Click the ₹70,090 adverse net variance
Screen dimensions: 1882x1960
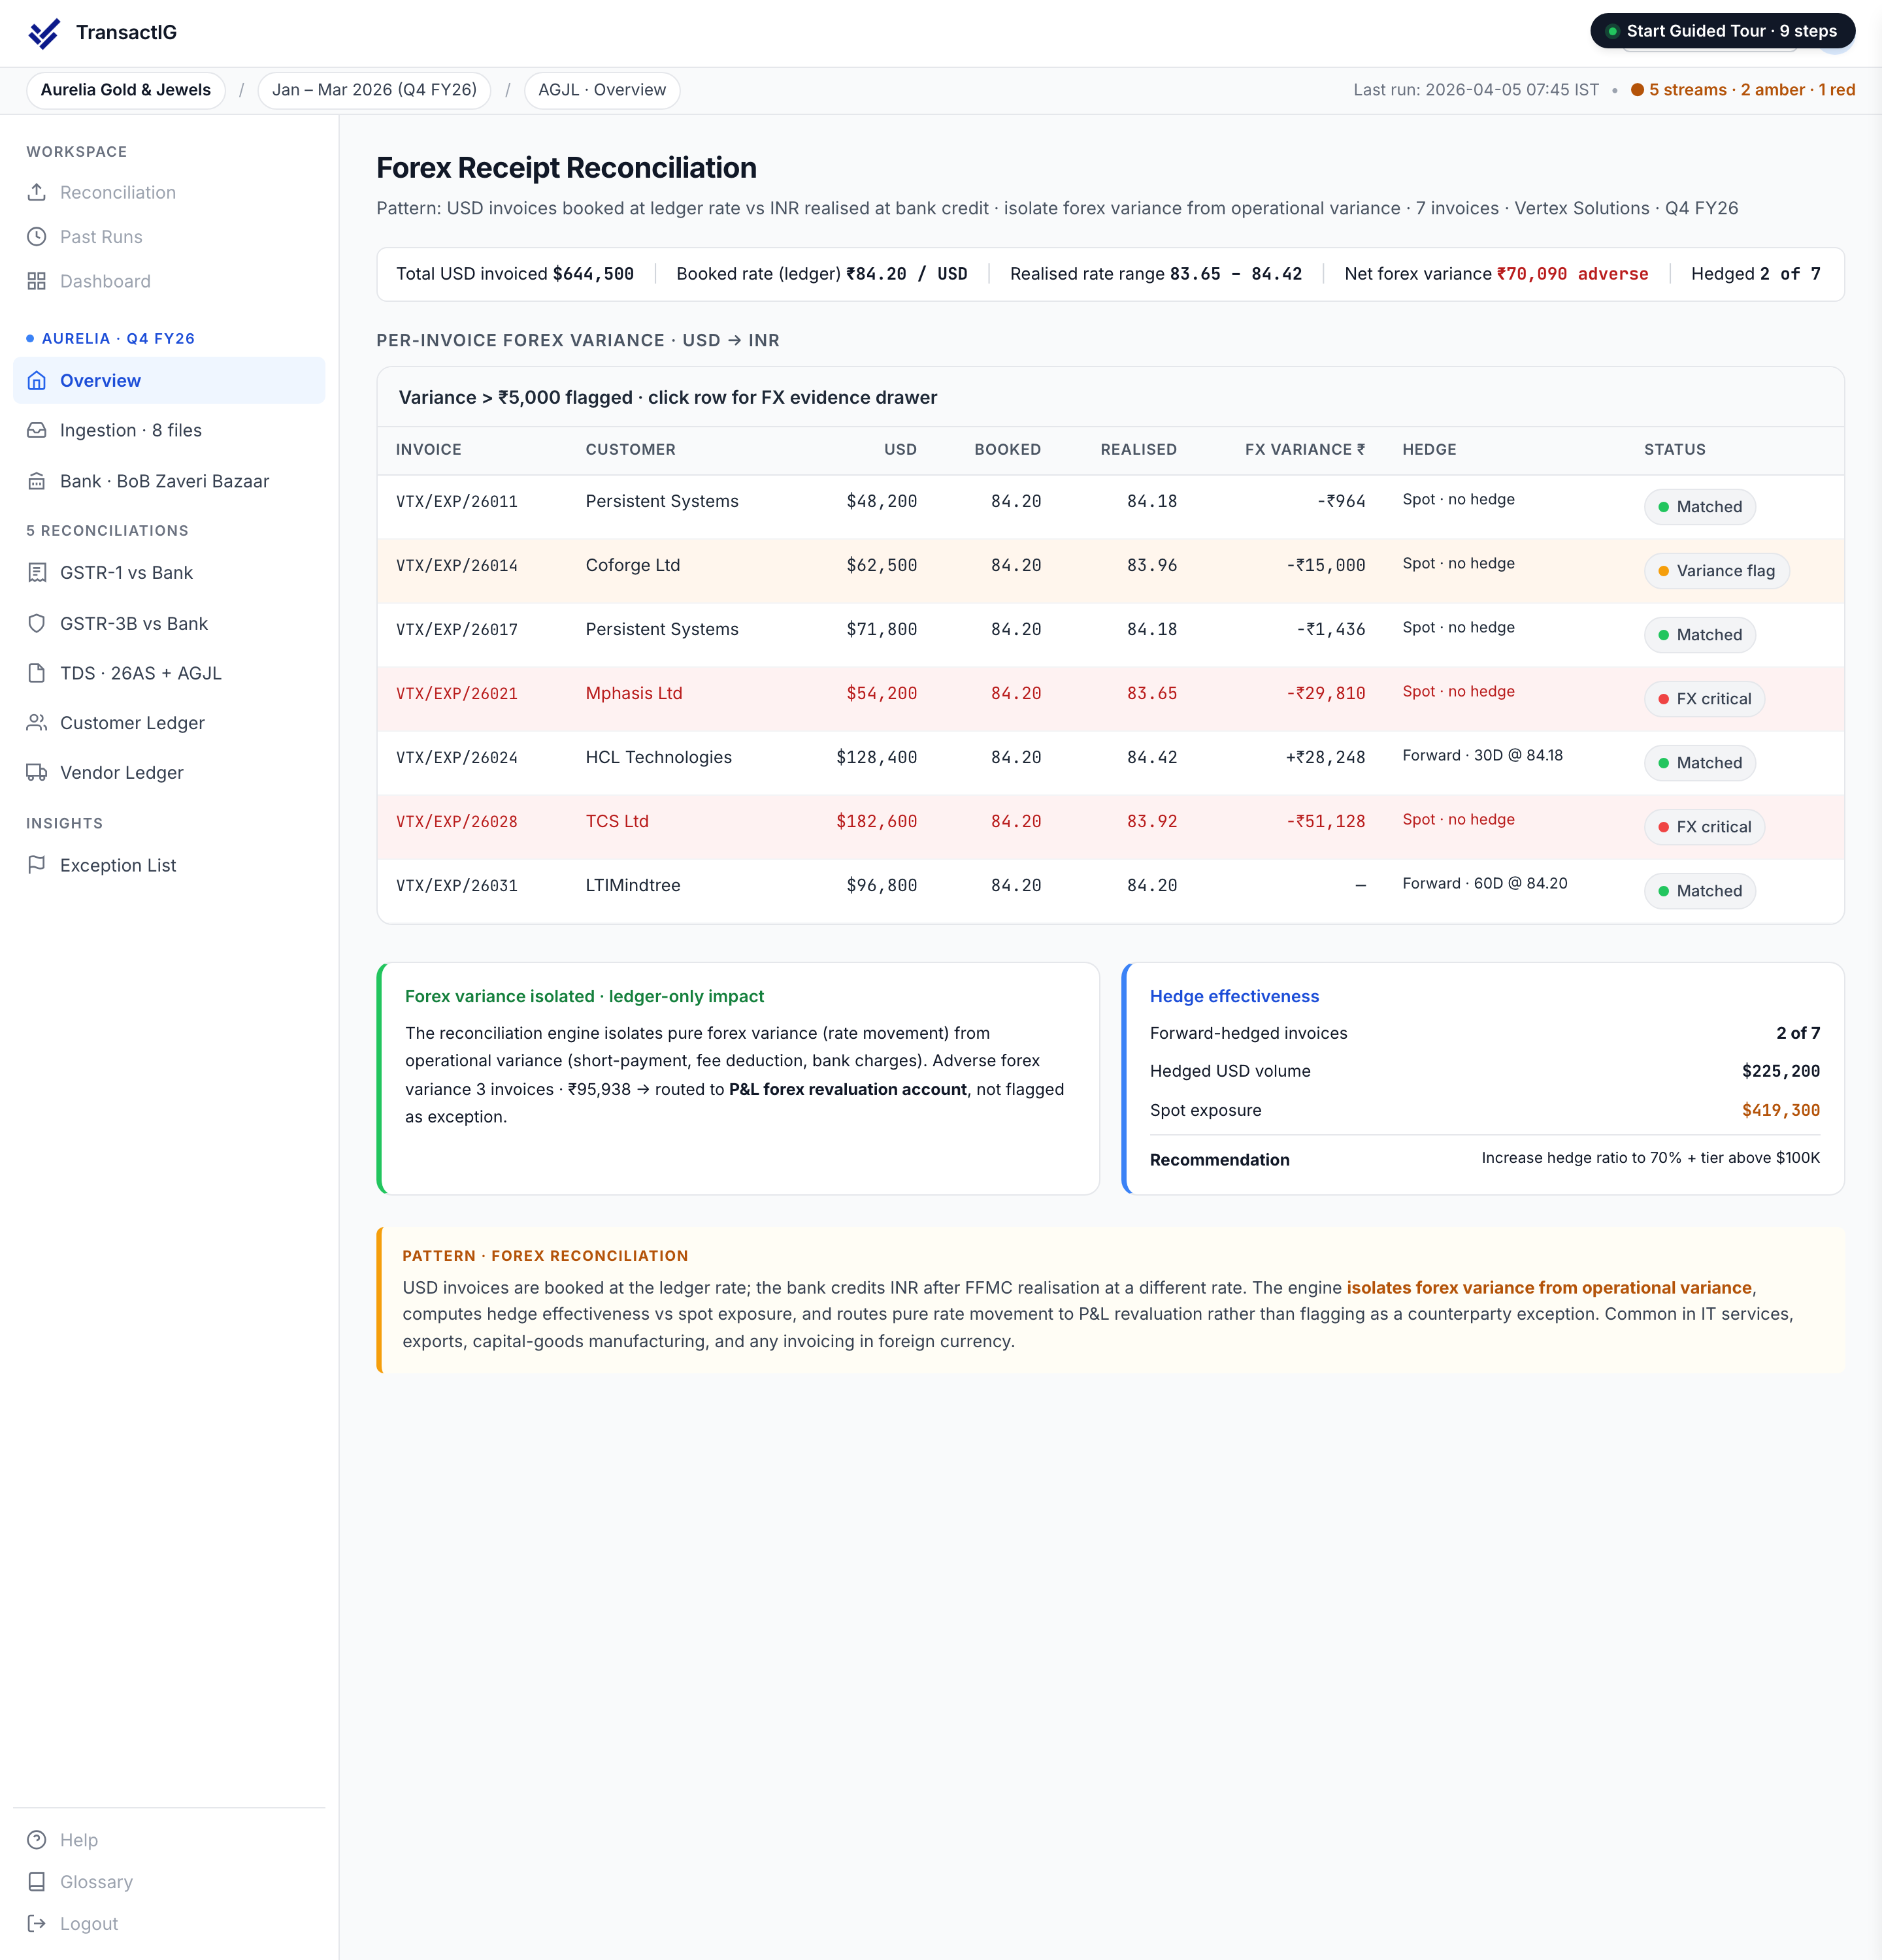click(1572, 274)
